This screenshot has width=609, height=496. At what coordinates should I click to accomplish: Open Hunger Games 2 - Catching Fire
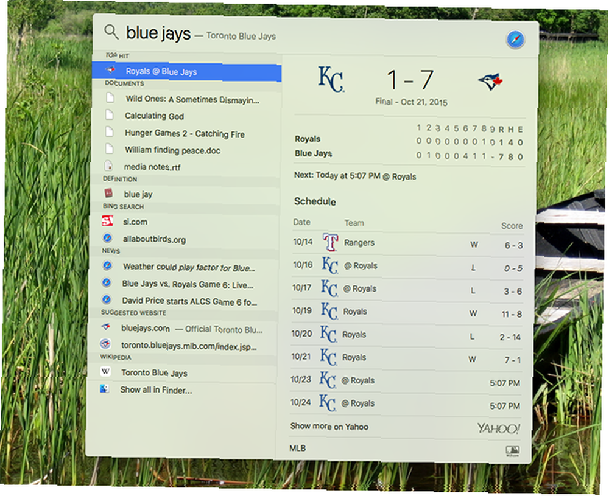185,133
